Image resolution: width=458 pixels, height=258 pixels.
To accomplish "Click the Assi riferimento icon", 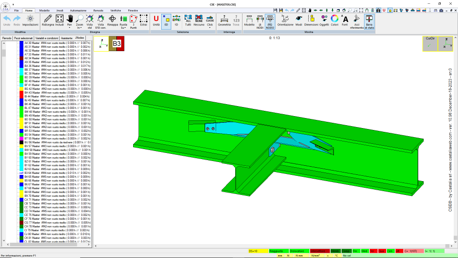I will [357, 19].
